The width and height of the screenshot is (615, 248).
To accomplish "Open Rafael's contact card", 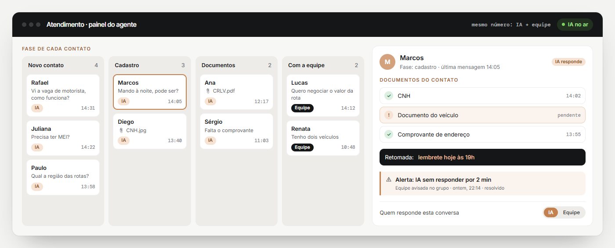I will click(x=63, y=95).
